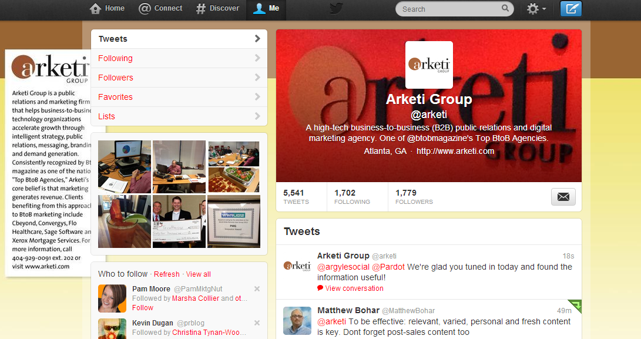Image resolution: width=641 pixels, height=339 pixels.
Task: Expand the Favorites row chevron
Action: [x=257, y=97]
